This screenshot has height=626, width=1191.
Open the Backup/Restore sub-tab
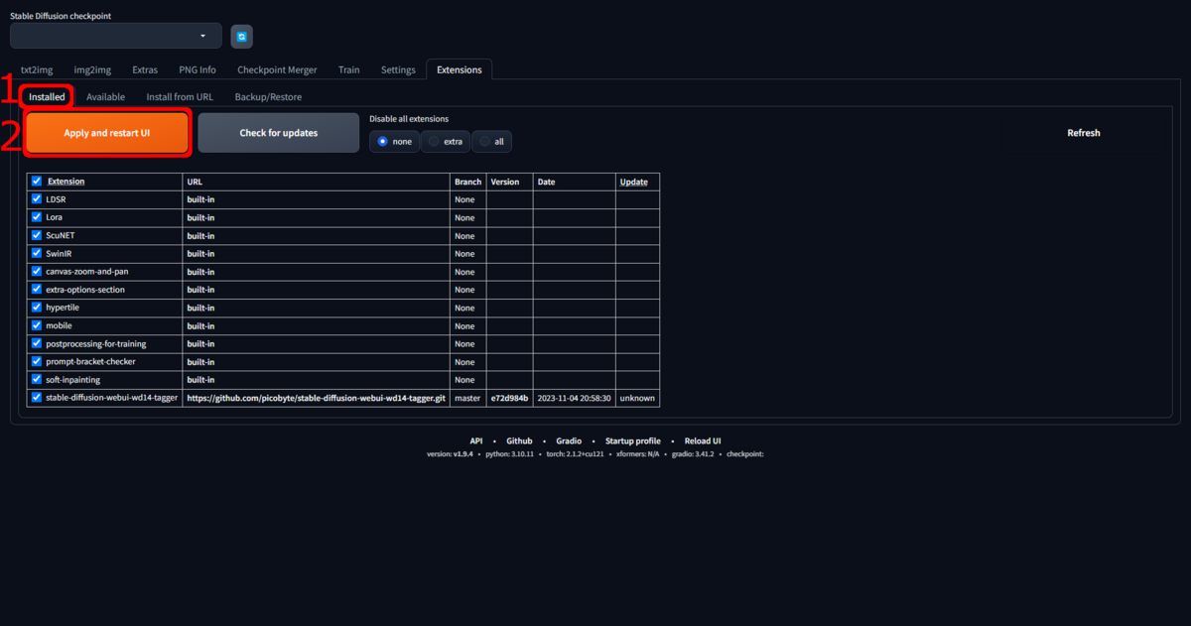pos(268,97)
